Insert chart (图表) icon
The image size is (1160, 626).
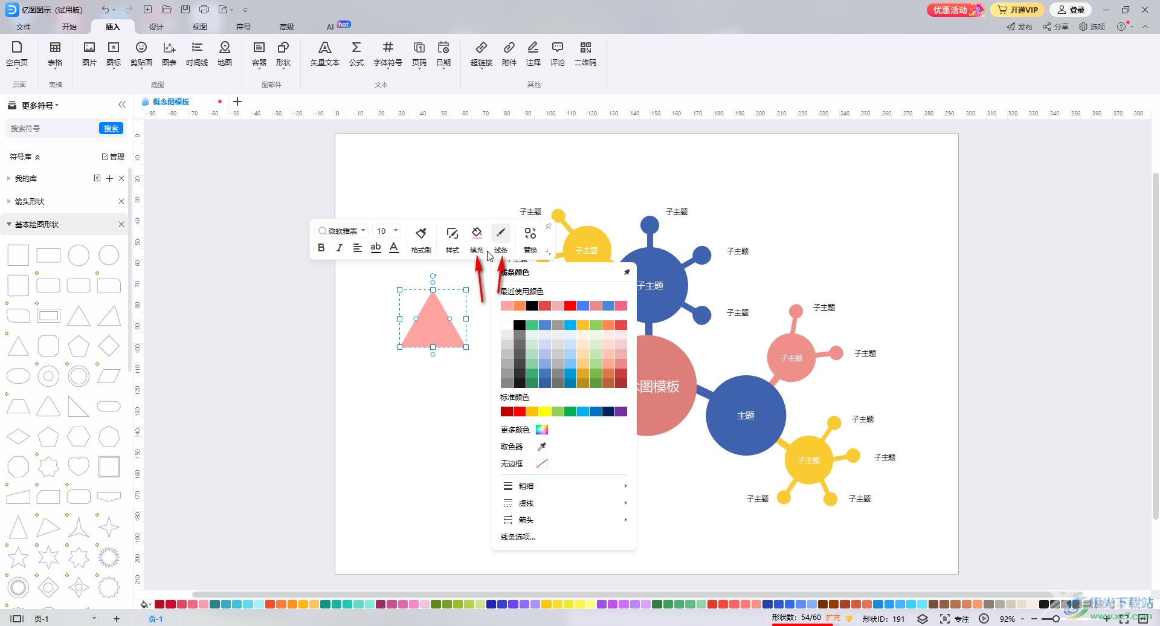click(x=169, y=54)
